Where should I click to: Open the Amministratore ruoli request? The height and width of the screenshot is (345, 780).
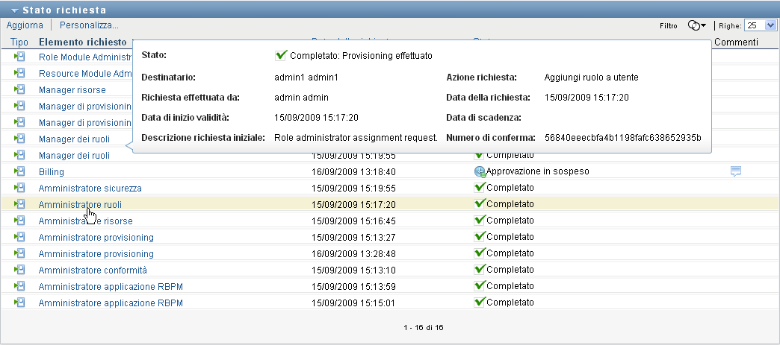[x=80, y=204]
